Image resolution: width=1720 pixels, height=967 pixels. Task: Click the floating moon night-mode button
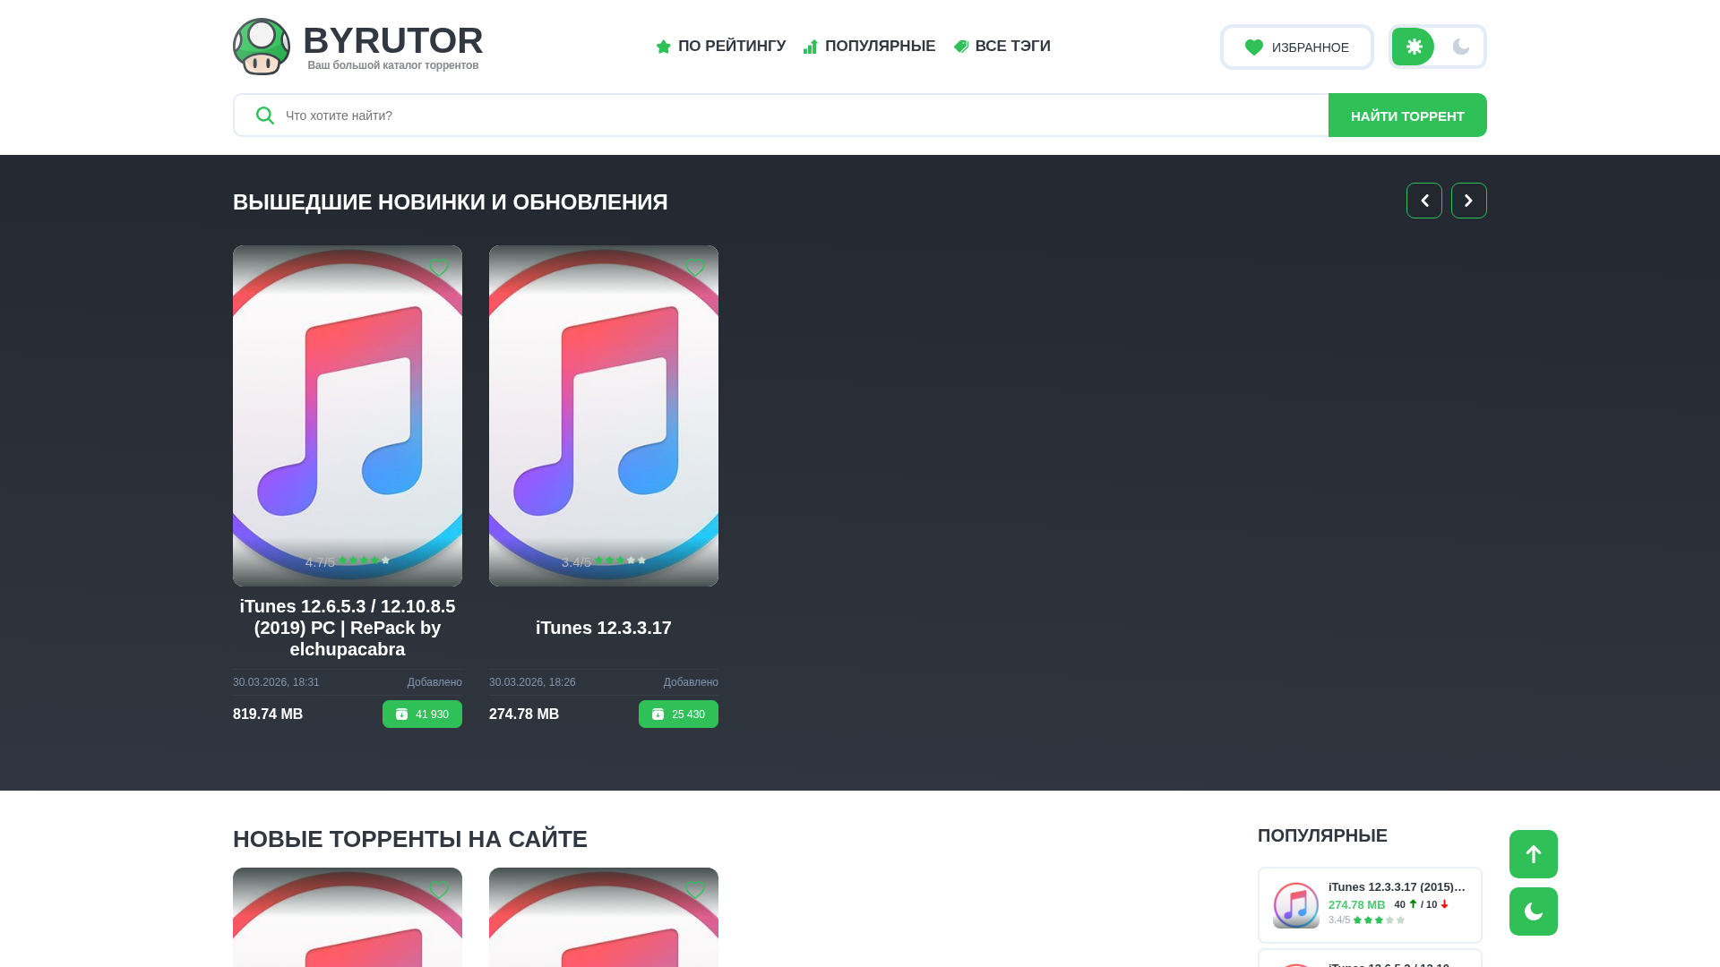coord(1534,911)
